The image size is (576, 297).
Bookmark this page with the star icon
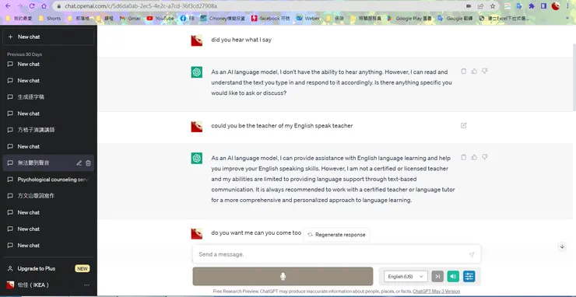(x=493, y=6)
